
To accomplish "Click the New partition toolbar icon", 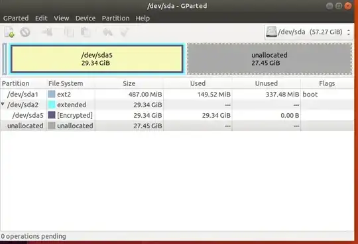I will coord(9,32).
